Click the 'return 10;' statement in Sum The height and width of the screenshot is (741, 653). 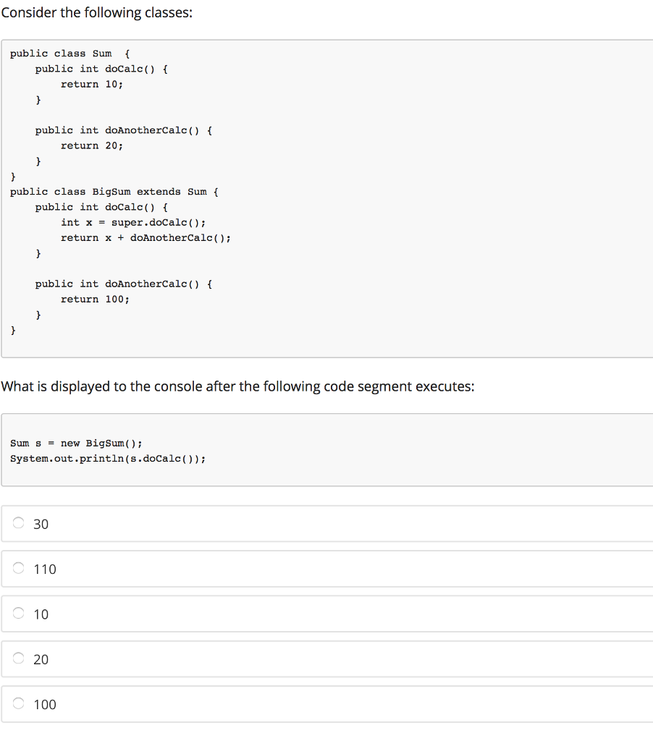pyautogui.click(x=93, y=84)
